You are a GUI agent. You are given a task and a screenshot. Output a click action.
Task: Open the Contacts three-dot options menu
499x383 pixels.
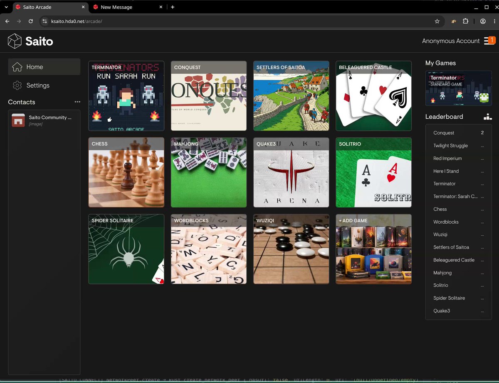coord(77,102)
